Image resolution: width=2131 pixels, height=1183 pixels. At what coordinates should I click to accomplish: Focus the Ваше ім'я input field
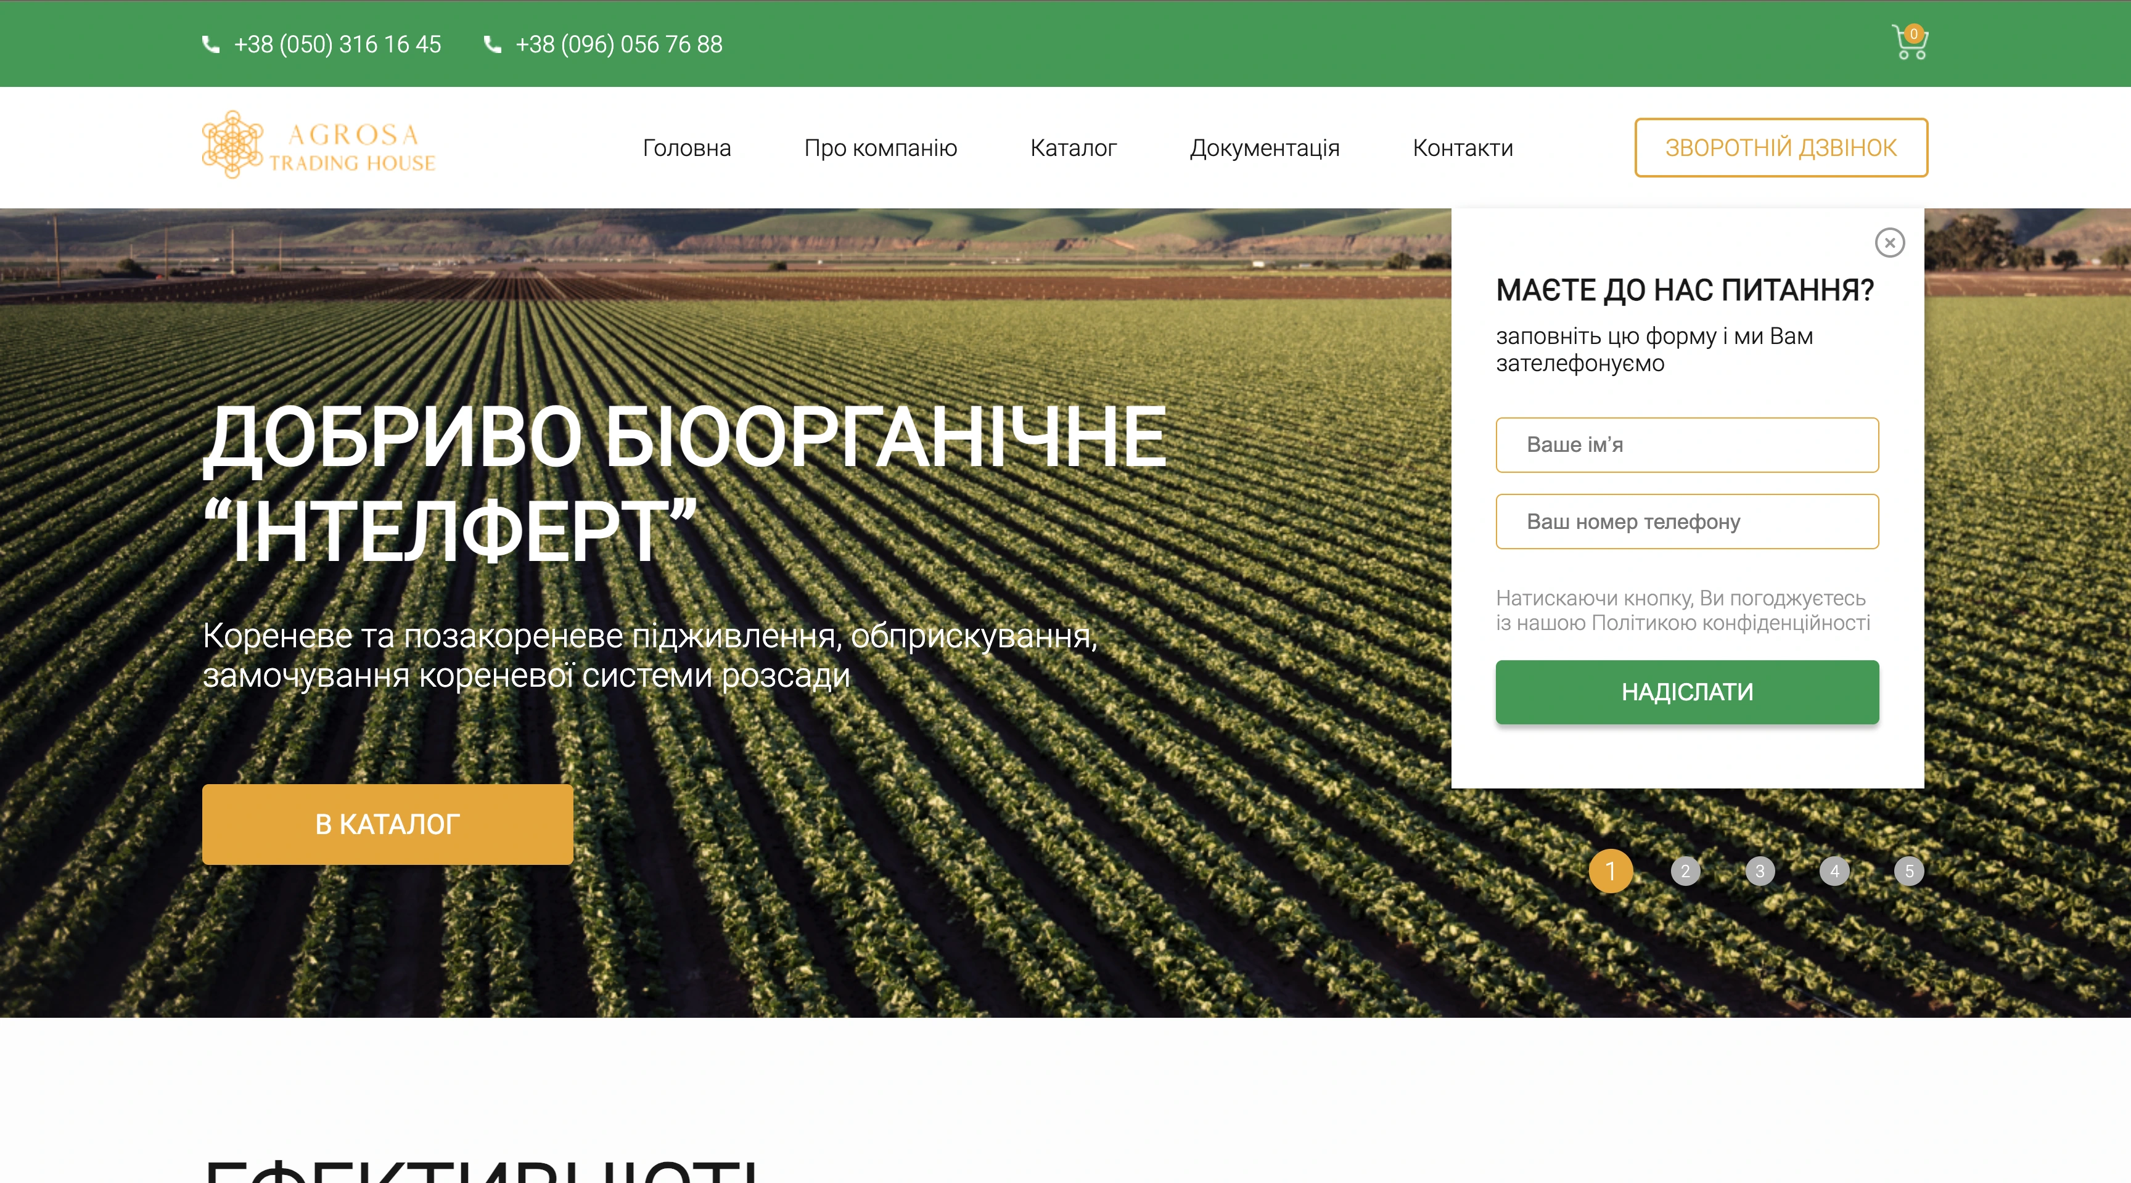pyautogui.click(x=1687, y=445)
